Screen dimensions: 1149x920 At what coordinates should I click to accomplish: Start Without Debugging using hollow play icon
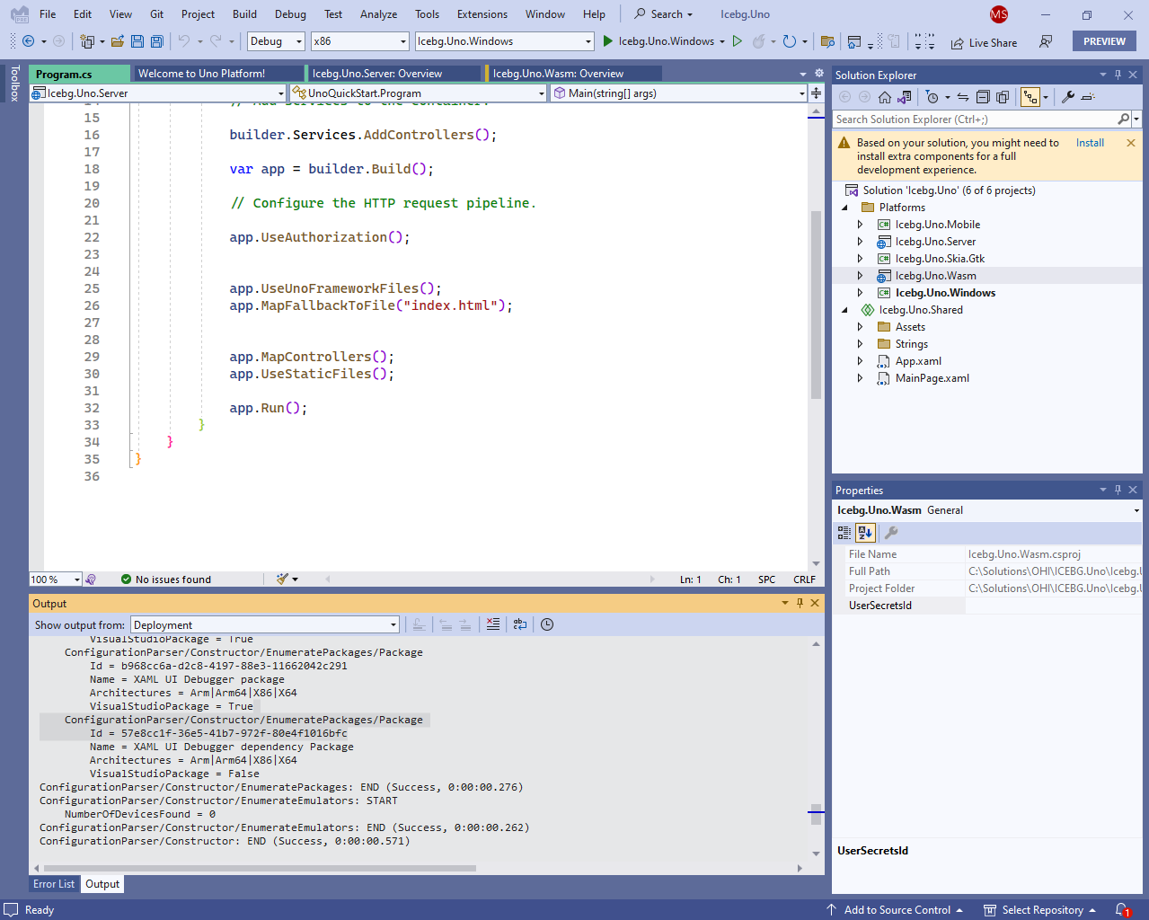click(738, 41)
